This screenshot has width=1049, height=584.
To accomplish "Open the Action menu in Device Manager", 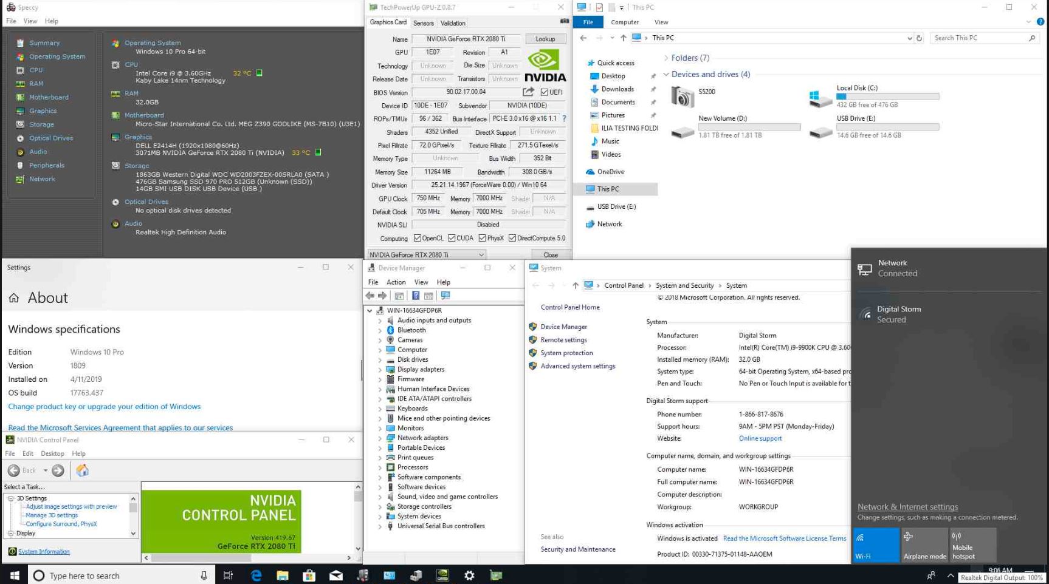I will (x=396, y=282).
